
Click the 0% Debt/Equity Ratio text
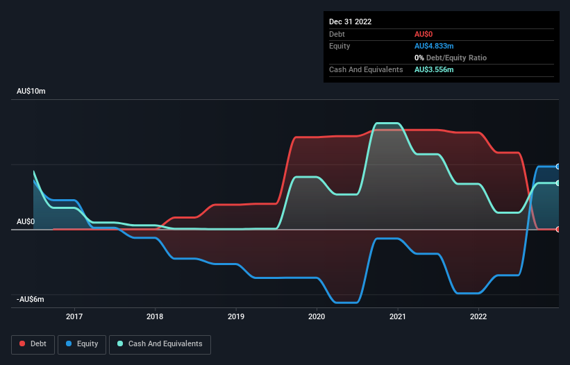451,58
